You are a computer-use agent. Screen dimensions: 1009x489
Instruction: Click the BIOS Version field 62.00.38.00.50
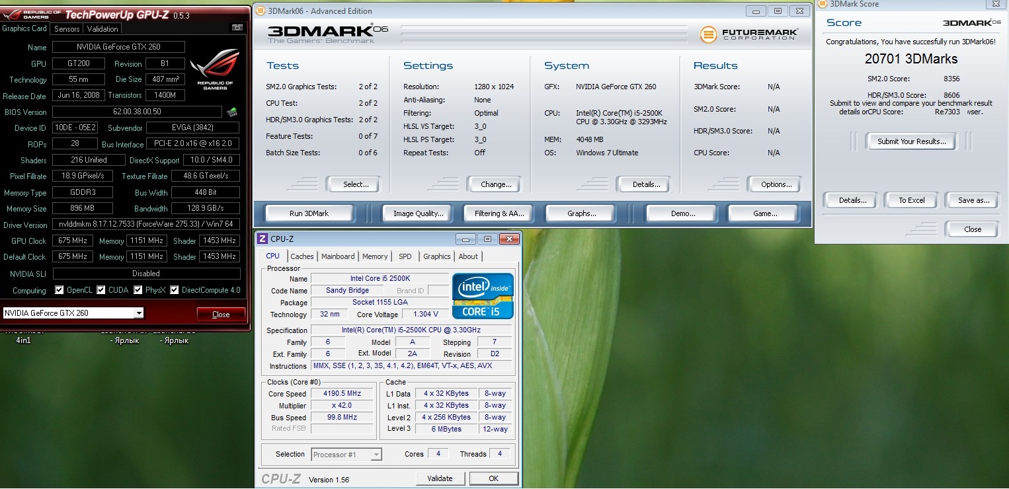point(137,112)
